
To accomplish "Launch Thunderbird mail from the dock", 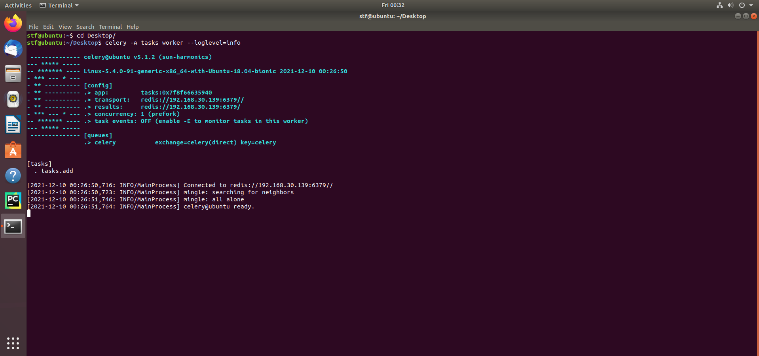I will point(13,49).
